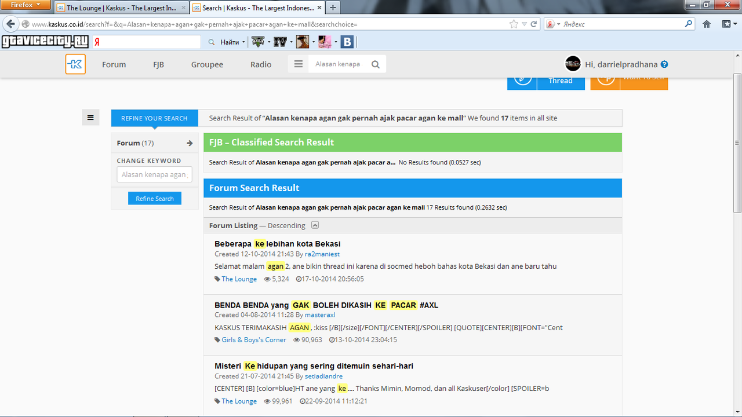Open thread Beberapa kelebihan kota Bekasi
Screen dimensions: 742x417
(x=278, y=244)
